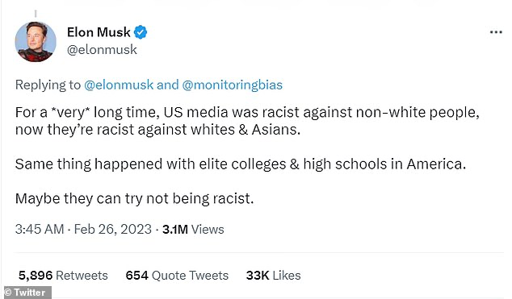Click the blue verified checkmark badge
512x299 pixels.
coord(141,32)
